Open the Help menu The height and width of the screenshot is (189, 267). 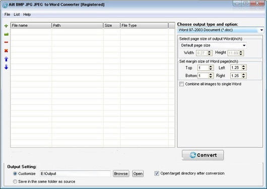click(27, 15)
